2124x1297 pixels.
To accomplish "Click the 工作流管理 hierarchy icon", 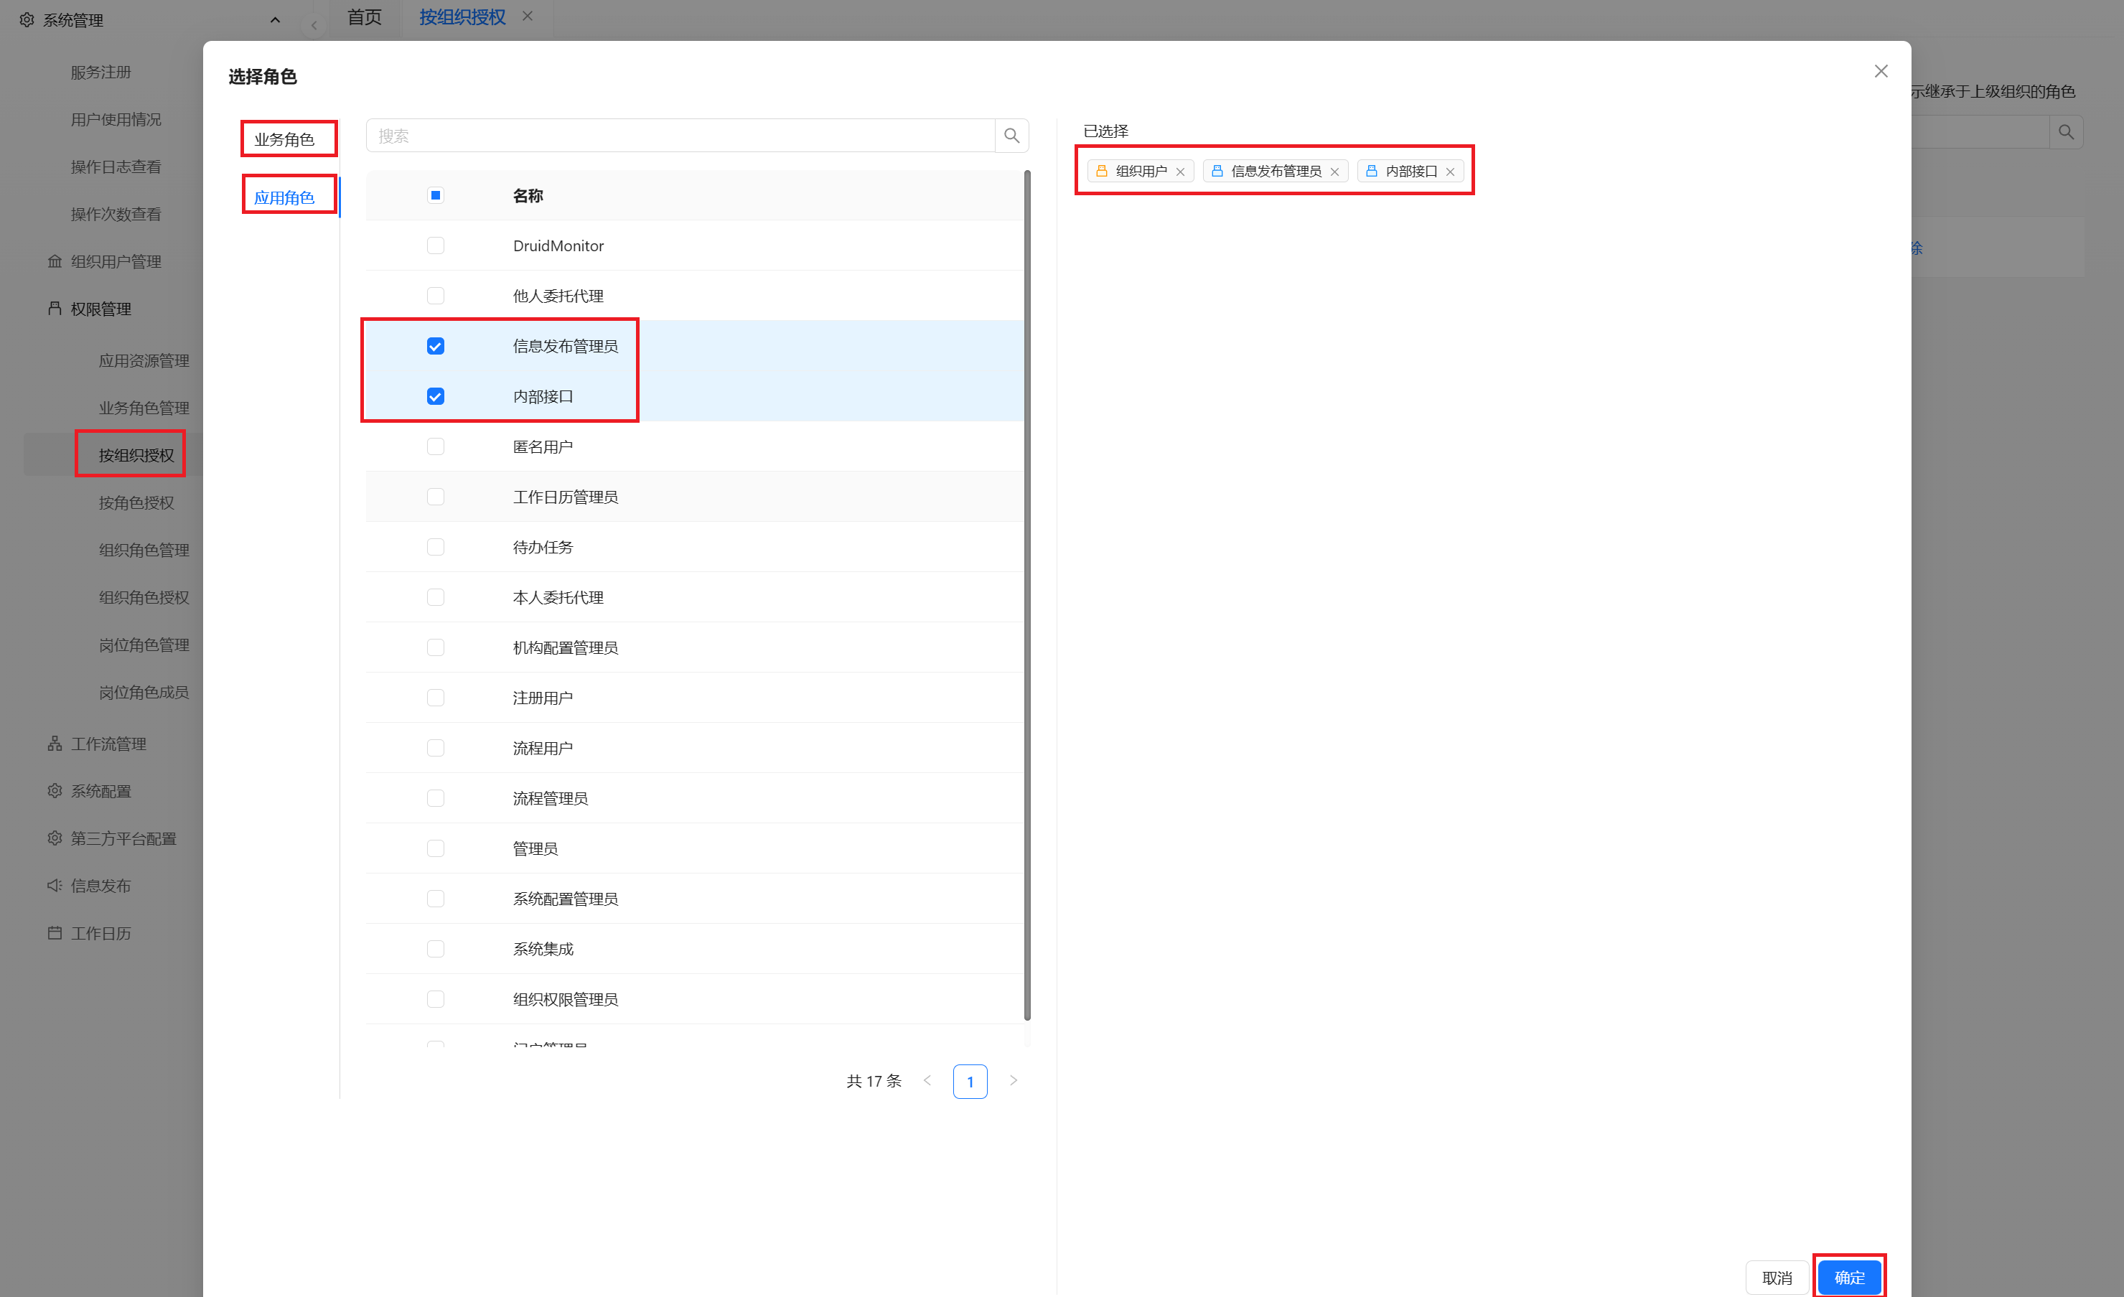I will coord(55,744).
